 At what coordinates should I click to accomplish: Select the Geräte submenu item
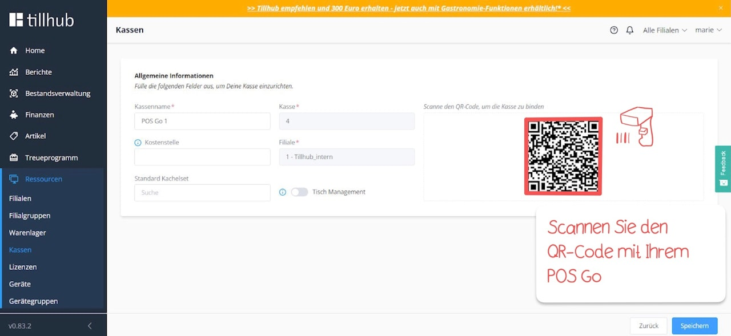[20, 284]
